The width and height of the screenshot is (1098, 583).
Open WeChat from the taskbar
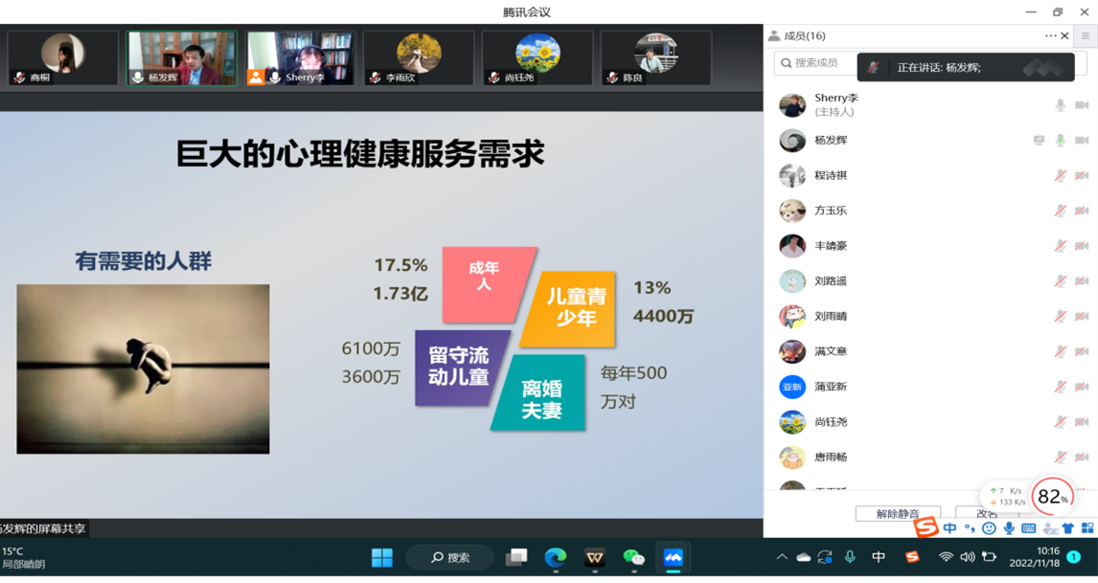[x=633, y=557]
